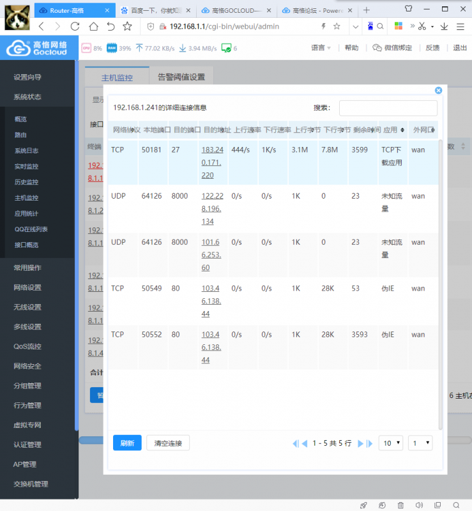Open destination address link 183.240.171.220

point(212,162)
